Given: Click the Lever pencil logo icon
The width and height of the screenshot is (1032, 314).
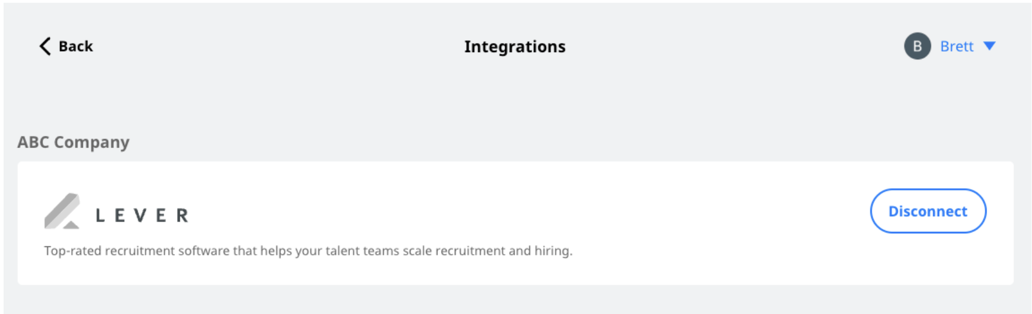Looking at the screenshot, I should 62,211.
